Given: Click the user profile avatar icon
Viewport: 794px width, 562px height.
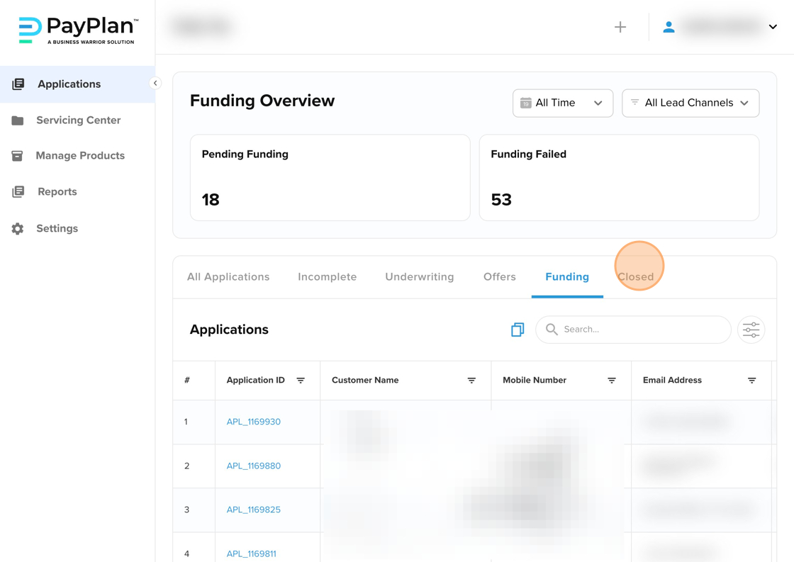Looking at the screenshot, I should (669, 27).
